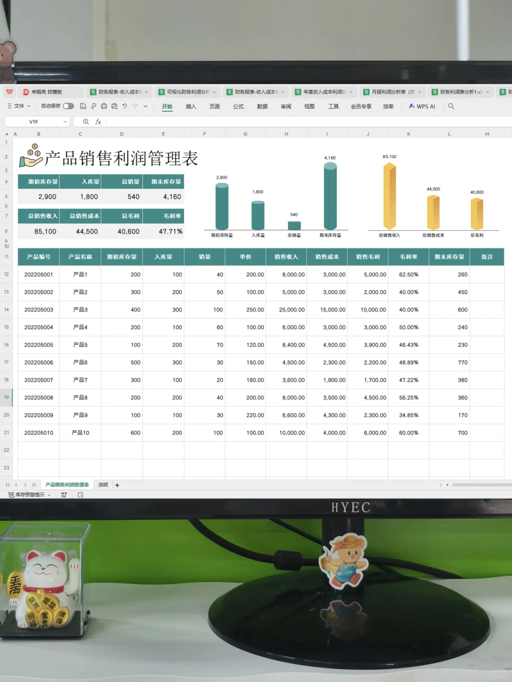Open the 开始 ribbon tab
This screenshot has height=682, width=512.
(x=167, y=107)
